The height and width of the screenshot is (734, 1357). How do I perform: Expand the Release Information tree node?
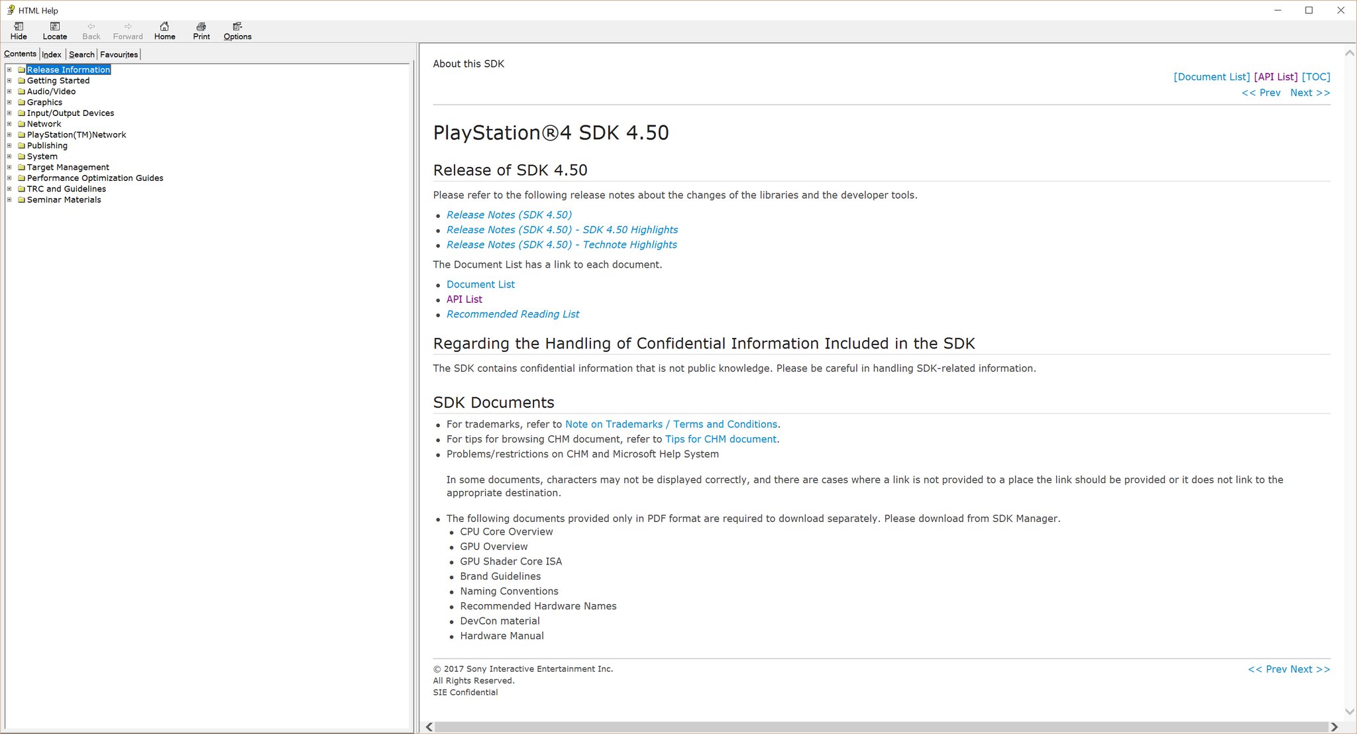(x=9, y=70)
